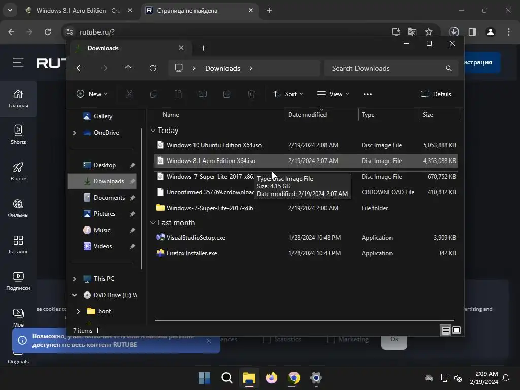Open the Windows Start button
Image resolution: width=520 pixels, height=390 pixels.
click(x=204, y=378)
